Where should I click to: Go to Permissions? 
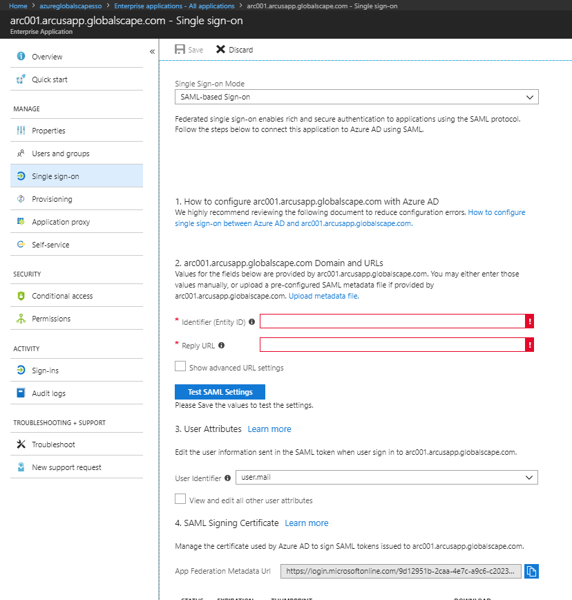[x=77, y=319]
